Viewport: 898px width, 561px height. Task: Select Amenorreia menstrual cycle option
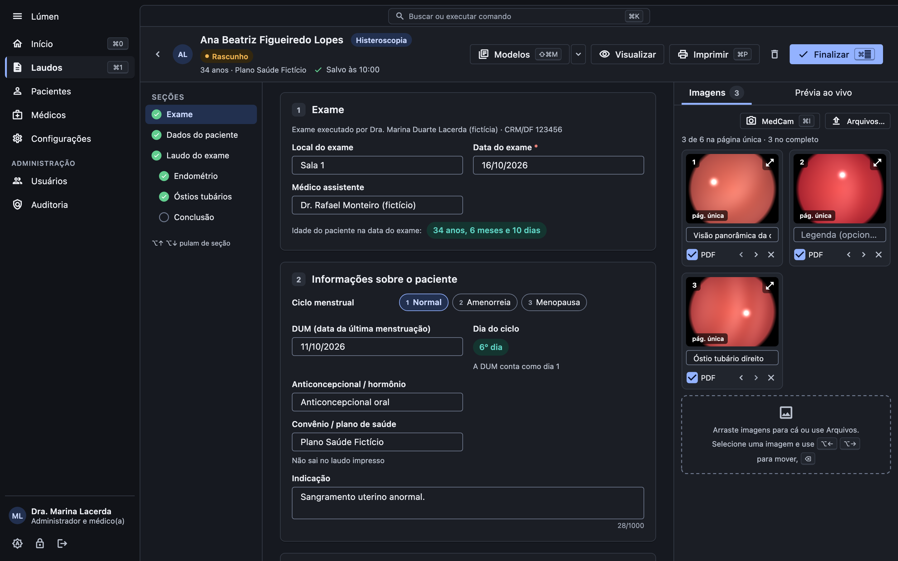(484, 302)
